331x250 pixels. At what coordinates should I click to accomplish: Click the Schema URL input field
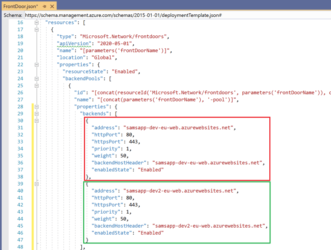tap(177, 15)
